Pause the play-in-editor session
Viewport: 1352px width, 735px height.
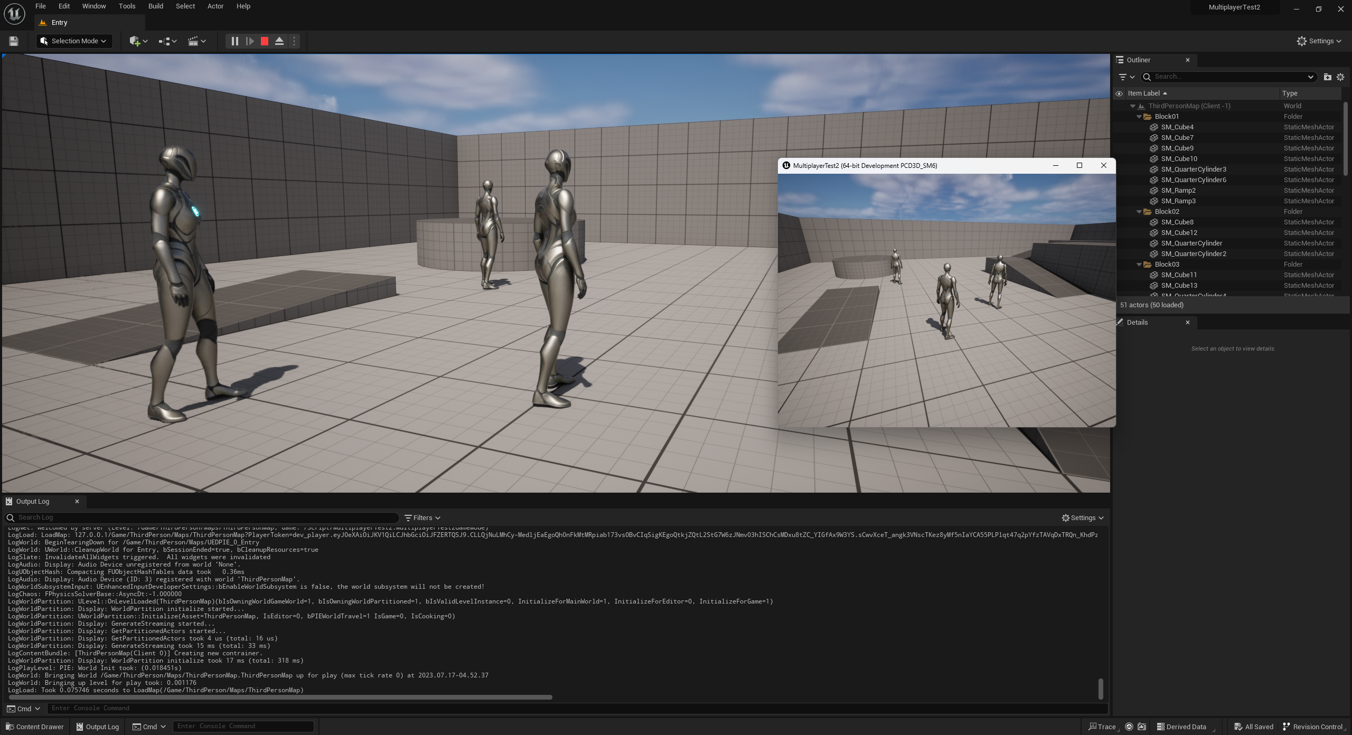pyautogui.click(x=234, y=41)
